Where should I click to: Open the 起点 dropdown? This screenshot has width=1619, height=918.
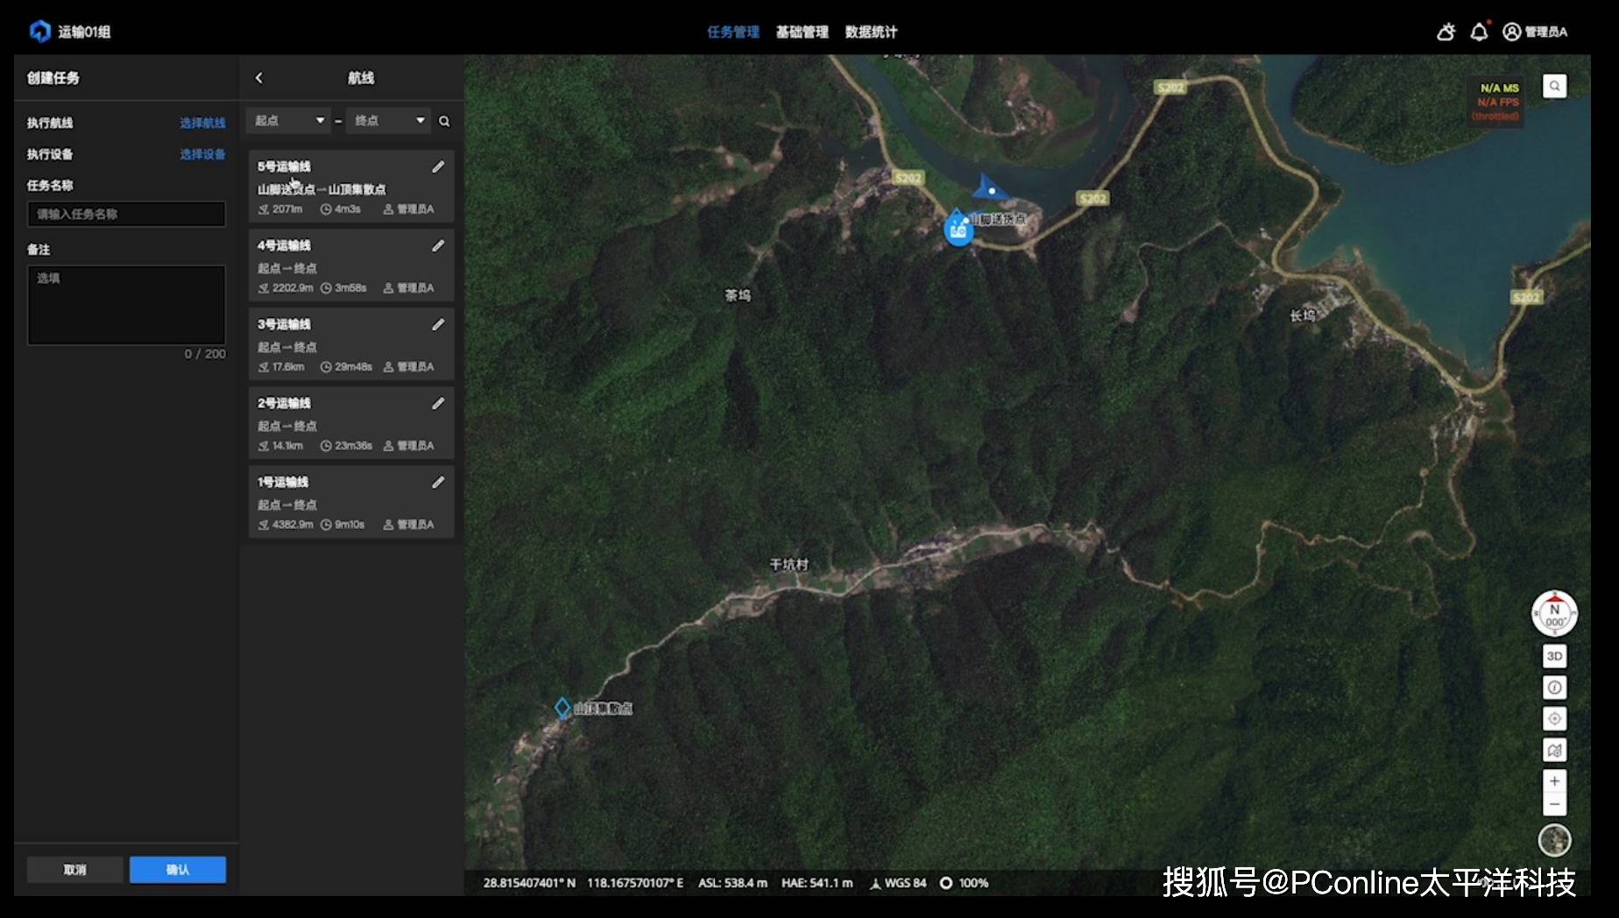(289, 121)
